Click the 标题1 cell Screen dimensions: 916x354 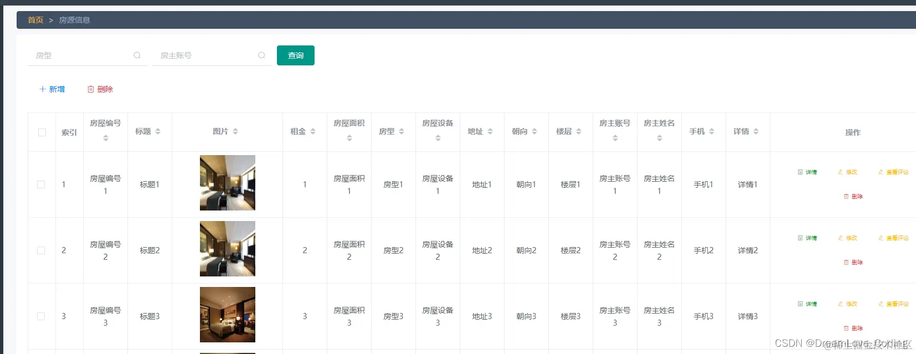click(x=150, y=184)
